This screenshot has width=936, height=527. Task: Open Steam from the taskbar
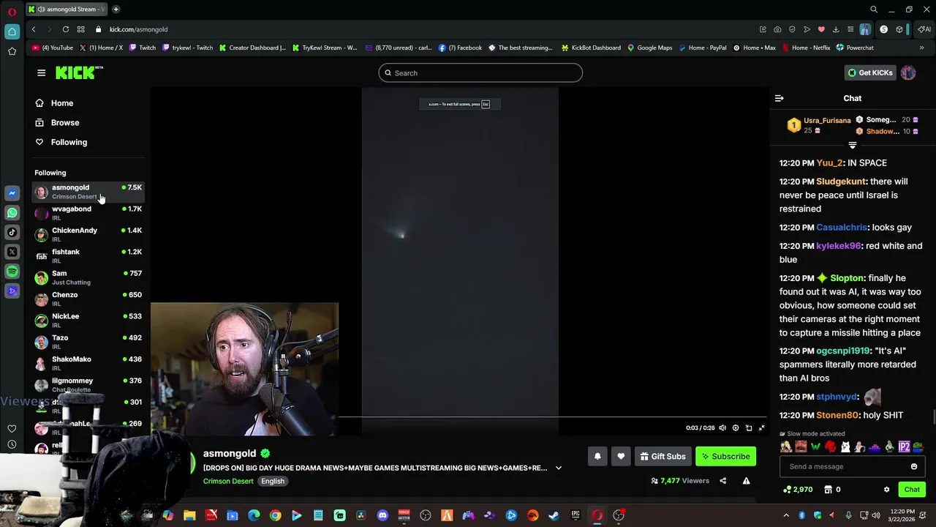pos(554,515)
